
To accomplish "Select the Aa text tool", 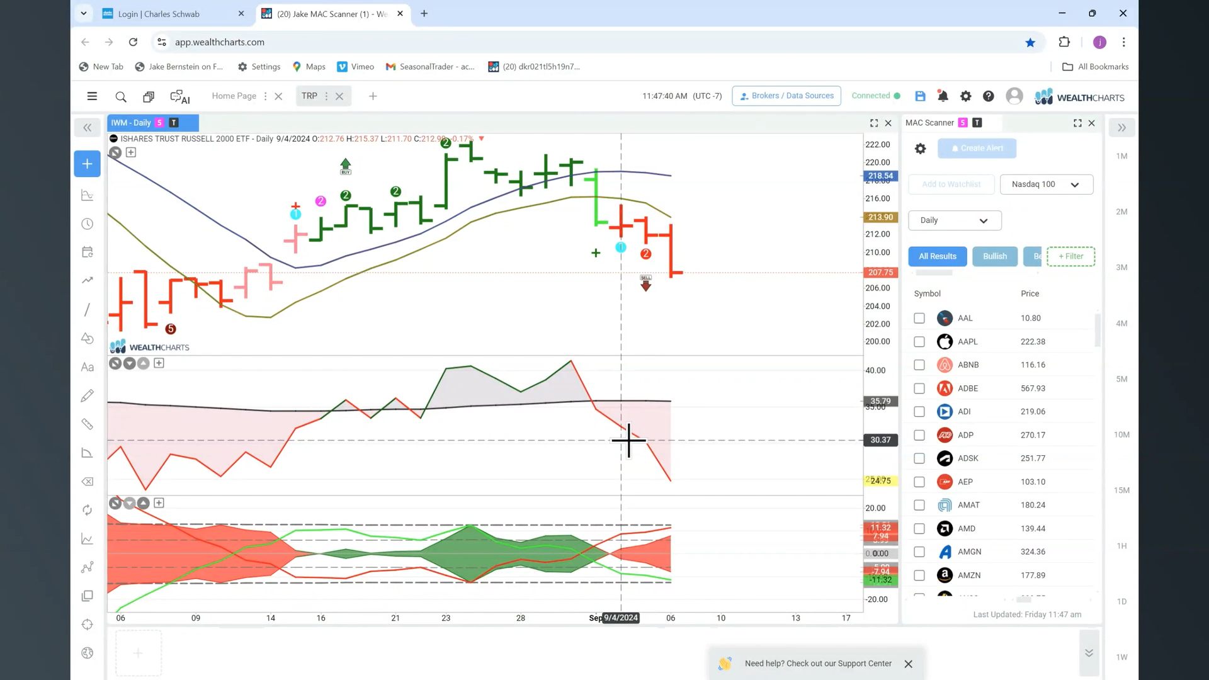I will coord(88,367).
